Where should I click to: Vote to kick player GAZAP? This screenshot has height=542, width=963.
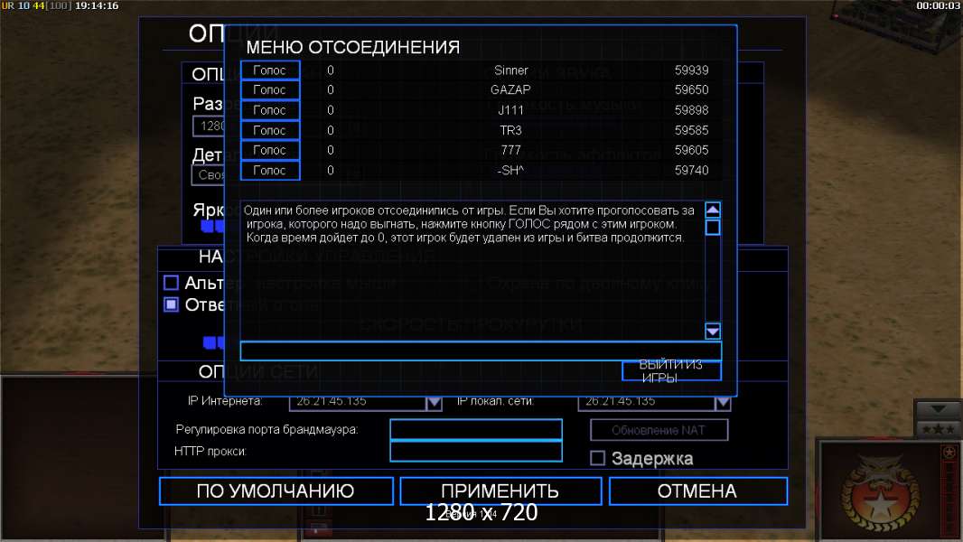point(270,89)
